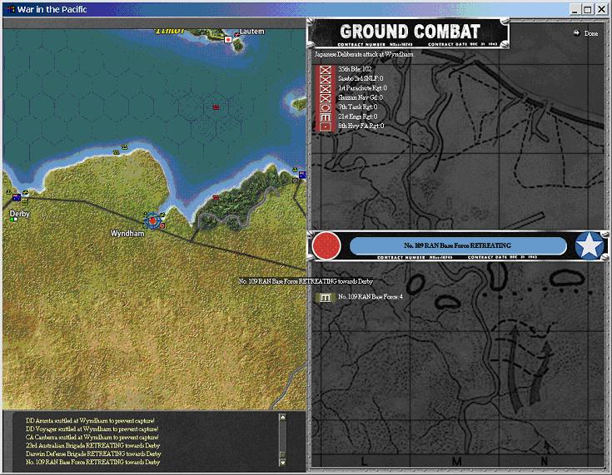Screen dimensions: 612x475
Task: Click the Derby map label
Action: point(19,214)
